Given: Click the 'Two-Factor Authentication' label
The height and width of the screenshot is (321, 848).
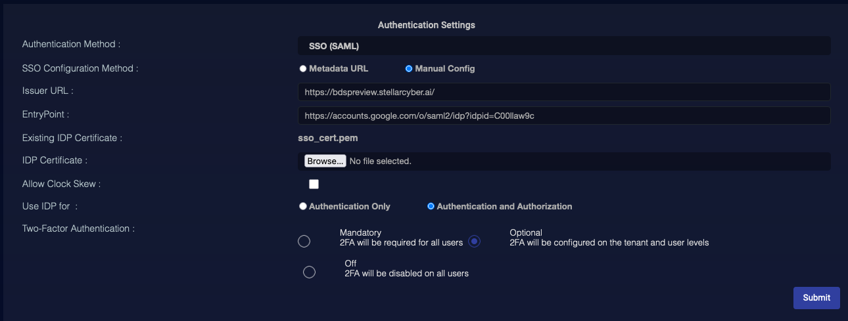Looking at the screenshot, I should tap(78, 228).
